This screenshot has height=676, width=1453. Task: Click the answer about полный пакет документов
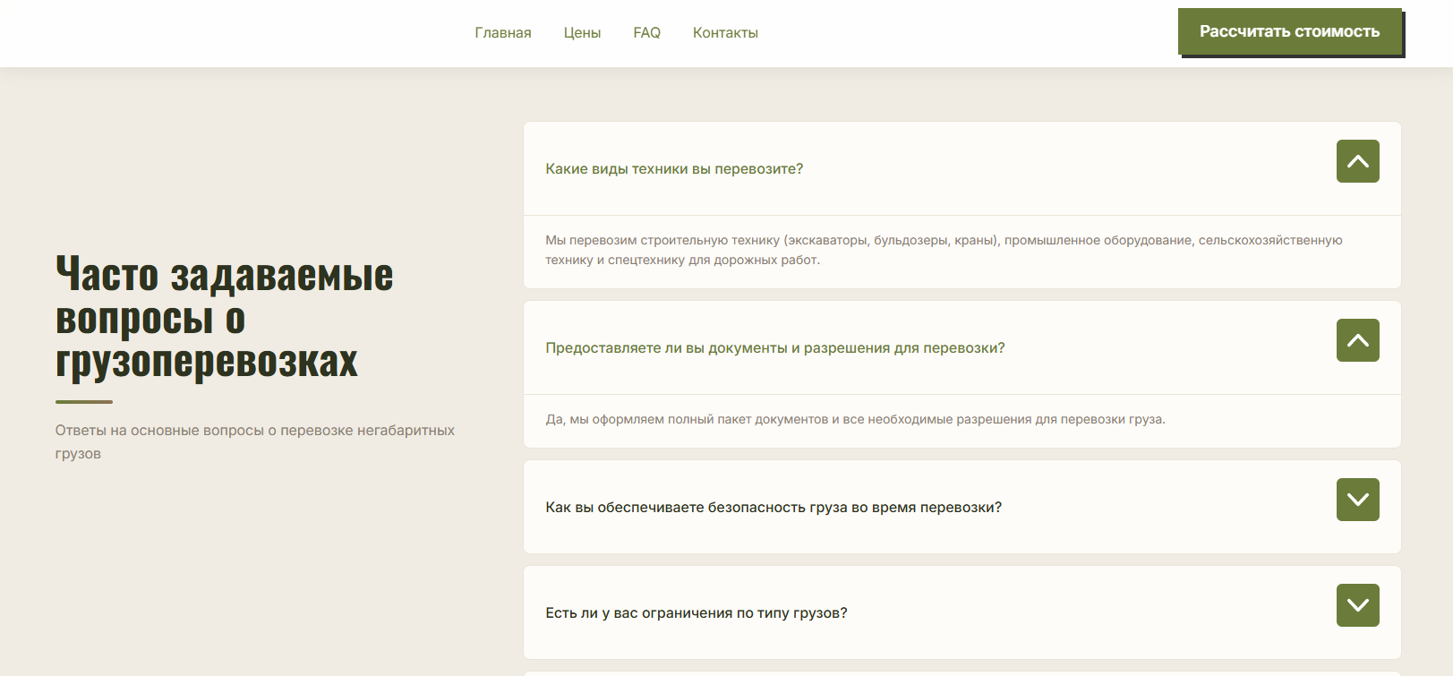coord(855,419)
